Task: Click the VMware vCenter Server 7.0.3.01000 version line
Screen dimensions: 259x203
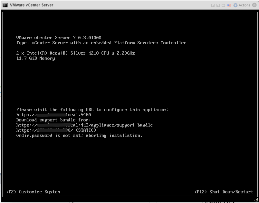Action: click(59, 38)
